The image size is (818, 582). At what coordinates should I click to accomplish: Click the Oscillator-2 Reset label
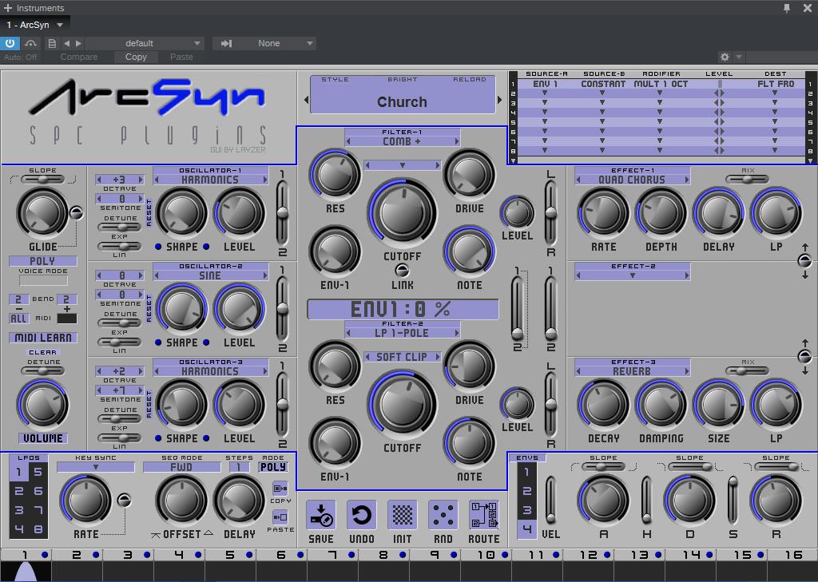pyautogui.click(x=149, y=309)
